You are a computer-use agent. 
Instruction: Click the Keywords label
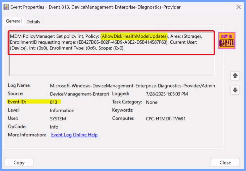coord(123,110)
